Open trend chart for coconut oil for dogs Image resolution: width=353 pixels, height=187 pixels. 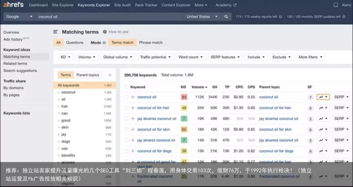click(x=323, y=151)
